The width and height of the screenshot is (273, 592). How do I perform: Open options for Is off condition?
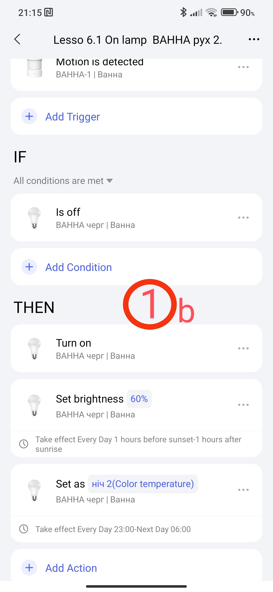[243, 218]
